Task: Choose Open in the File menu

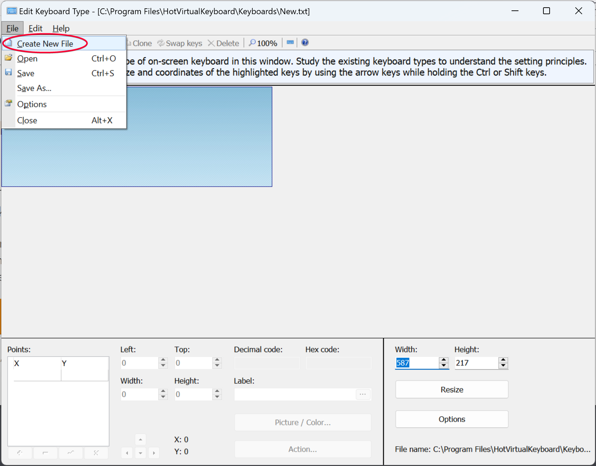Action: [64, 59]
